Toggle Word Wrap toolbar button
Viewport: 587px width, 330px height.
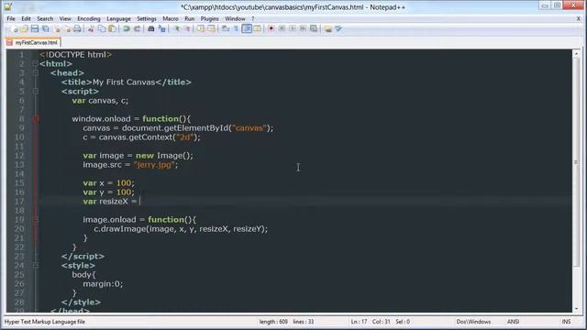click(x=226, y=28)
